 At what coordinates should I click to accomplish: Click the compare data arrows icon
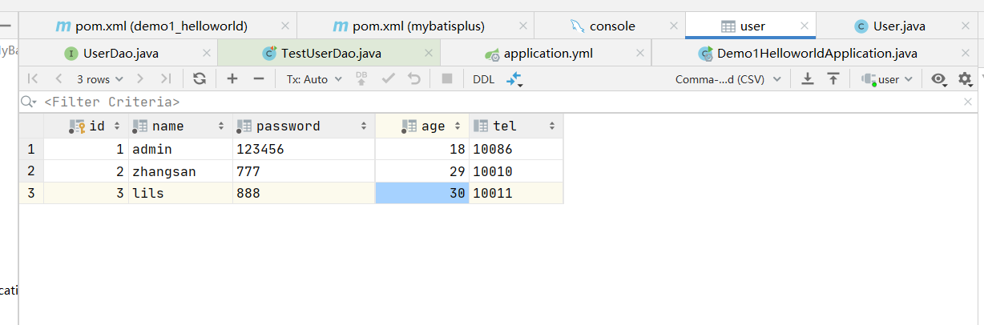click(514, 79)
